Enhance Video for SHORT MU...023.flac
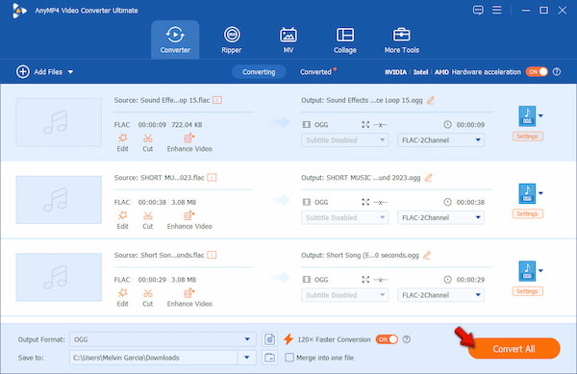This screenshot has height=374, width=577. coord(189,220)
